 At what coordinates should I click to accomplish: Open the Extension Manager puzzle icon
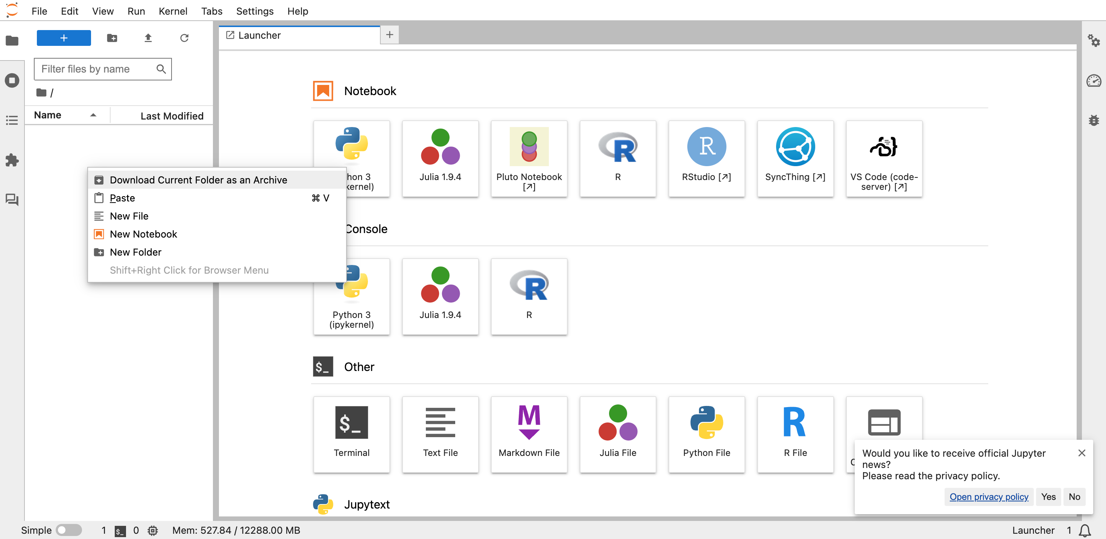[x=12, y=160]
